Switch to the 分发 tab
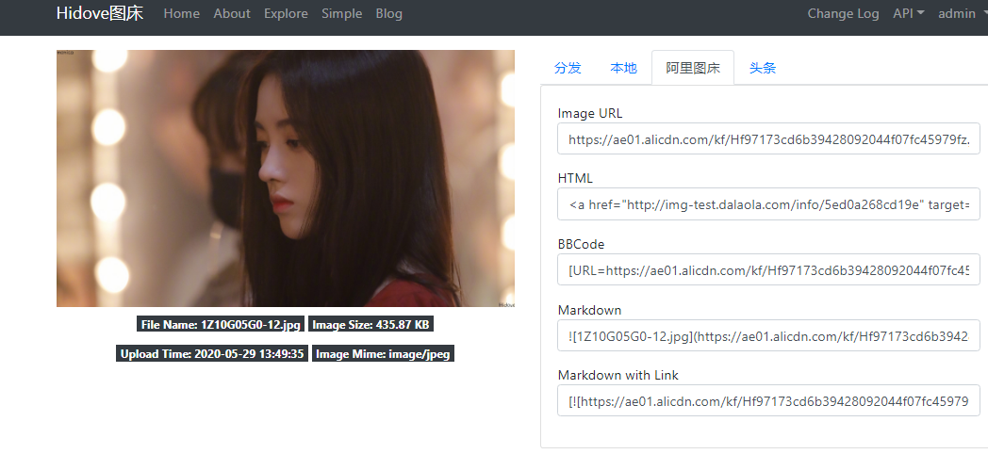The width and height of the screenshot is (988, 454). [x=568, y=68]
